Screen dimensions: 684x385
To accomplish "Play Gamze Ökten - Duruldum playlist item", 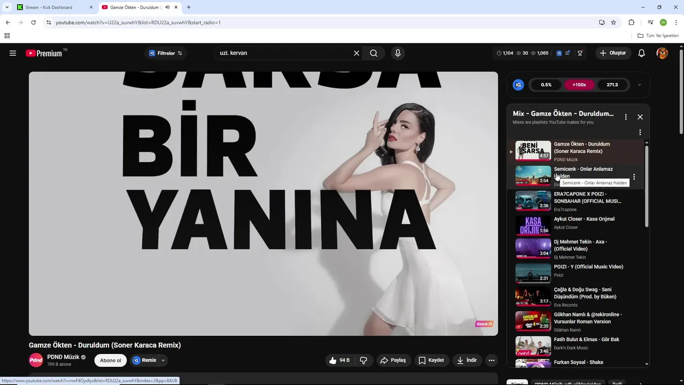I will pos(576,151).
